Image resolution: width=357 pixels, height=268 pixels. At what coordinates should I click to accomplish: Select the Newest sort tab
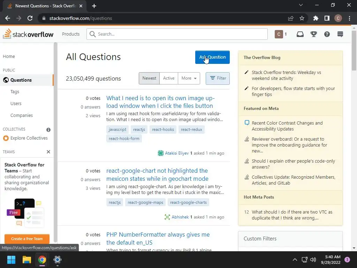[x=149, y=78]
